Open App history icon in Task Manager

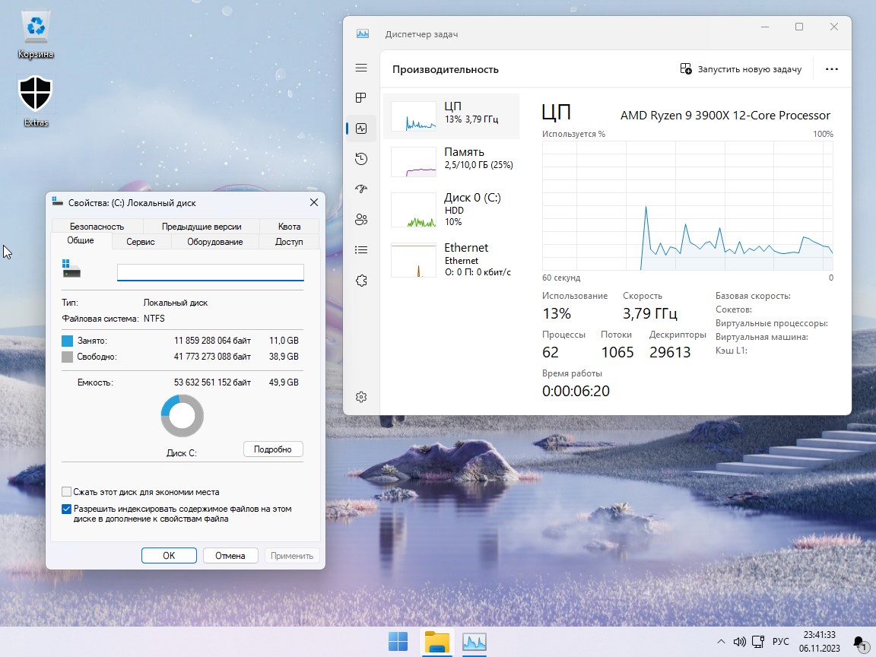(x=361, y=159)
